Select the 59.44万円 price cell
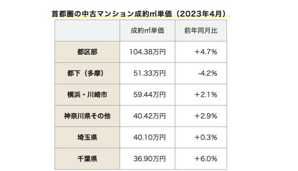Screen dimensions: 298x171 147,95
